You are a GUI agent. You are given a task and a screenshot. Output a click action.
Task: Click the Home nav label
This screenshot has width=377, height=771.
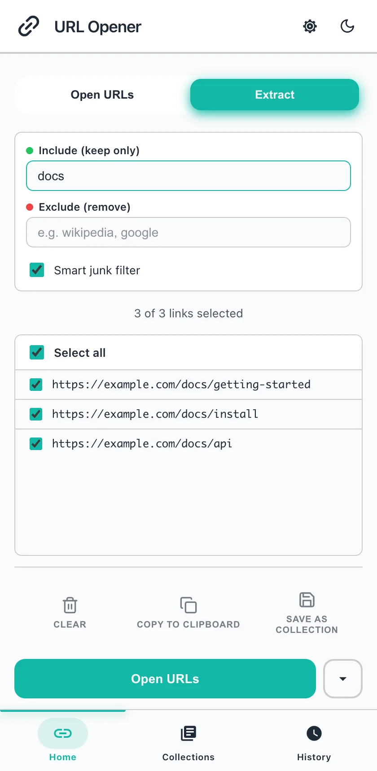pos(63,757)
